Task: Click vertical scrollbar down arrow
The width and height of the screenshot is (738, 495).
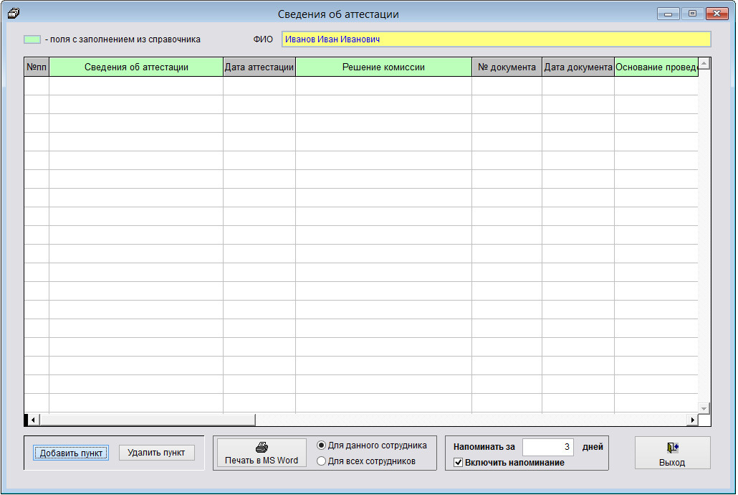Action: [x=704, y=408]
